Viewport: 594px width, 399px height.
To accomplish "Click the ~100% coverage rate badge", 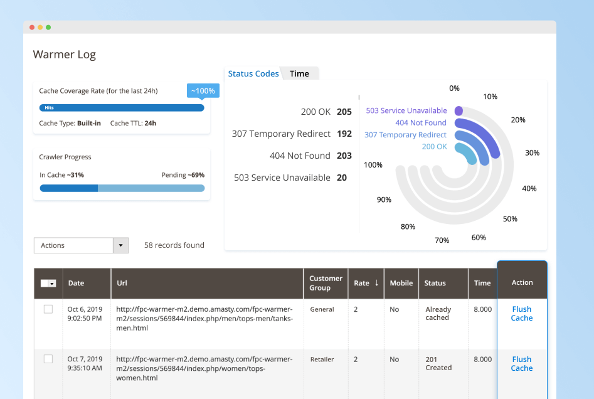I will pyautogui.click(x=203, y=91).
